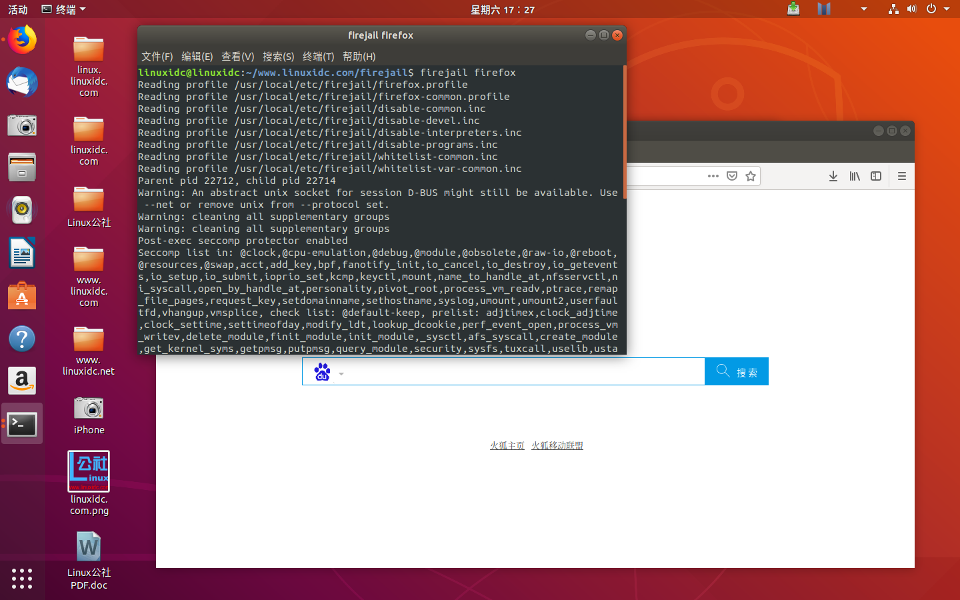
Task: Minimize the Firefox browser window
Action: click(879, 131)
